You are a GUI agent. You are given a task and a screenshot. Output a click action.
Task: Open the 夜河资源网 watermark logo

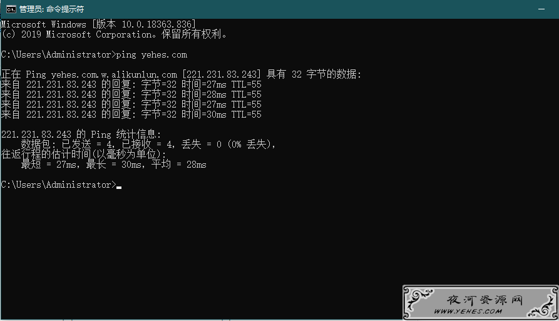[x=485, y=300]
